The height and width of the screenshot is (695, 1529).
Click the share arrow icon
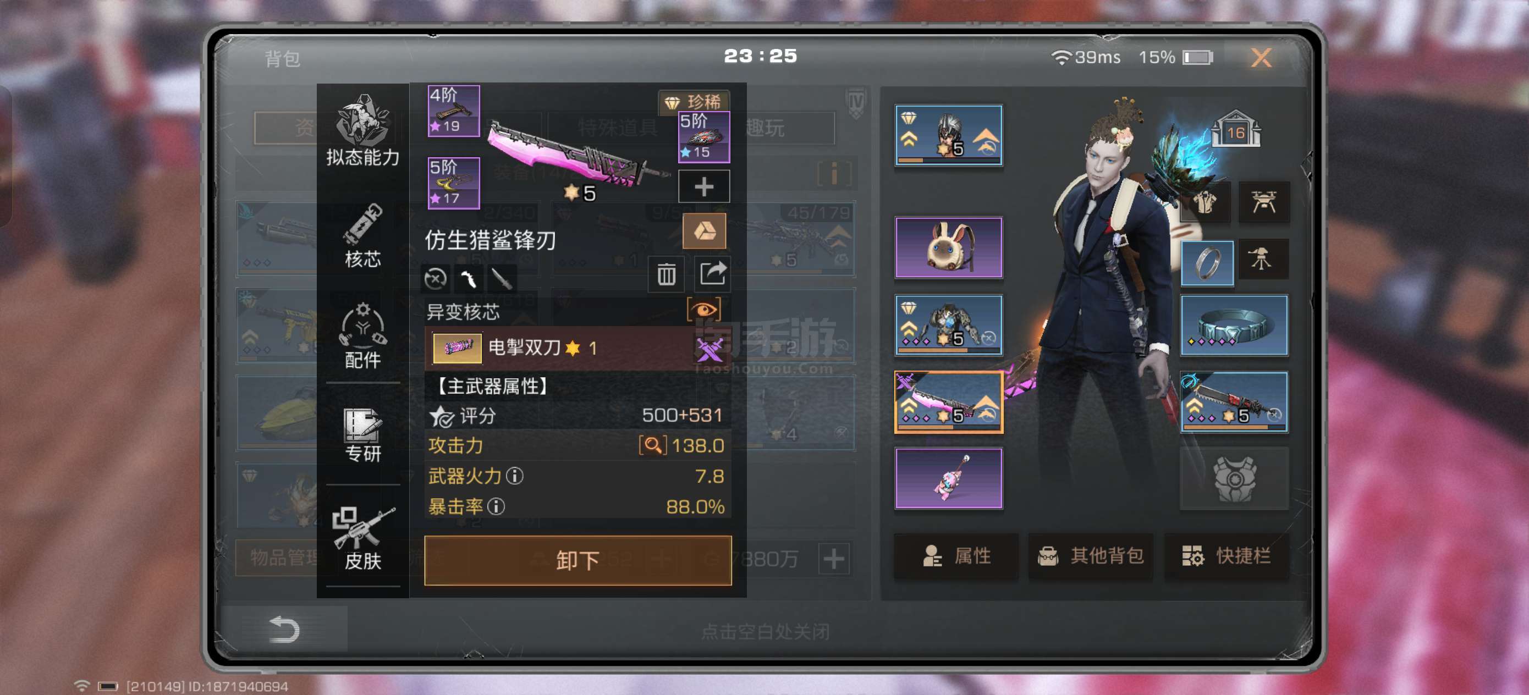[x=712, y=275]
